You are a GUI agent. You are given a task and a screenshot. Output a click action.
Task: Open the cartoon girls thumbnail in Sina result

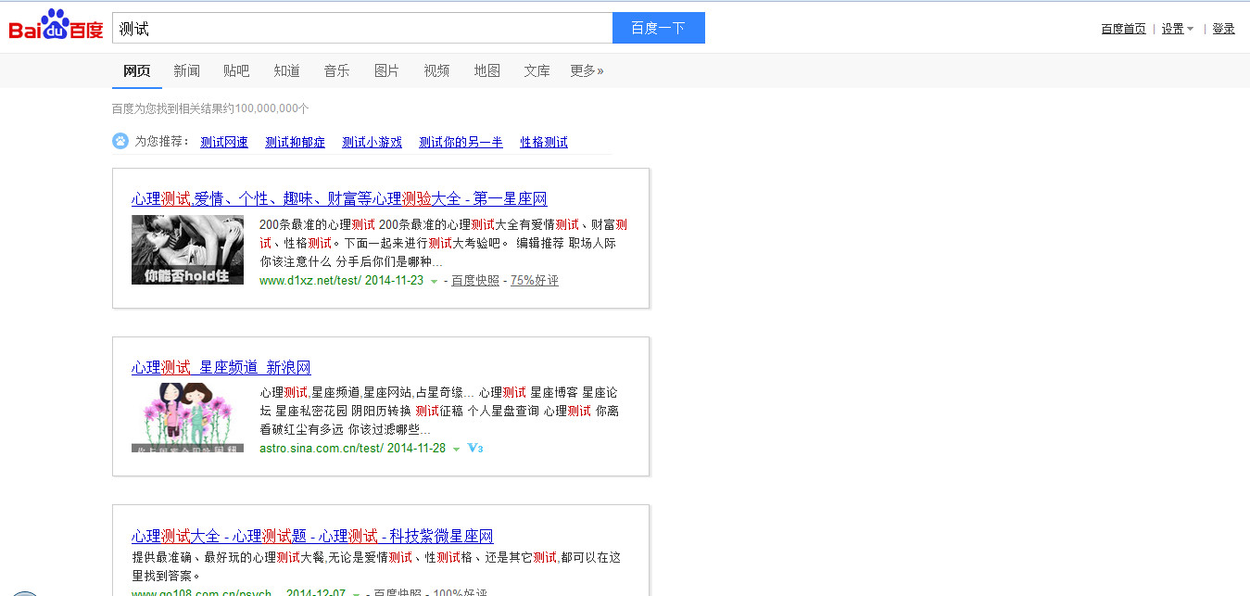coord(187,417)
